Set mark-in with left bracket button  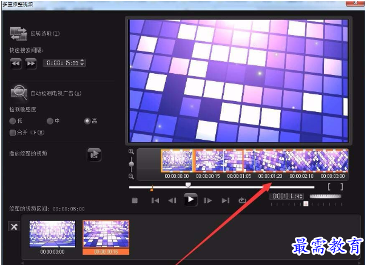tap(329, 187)
